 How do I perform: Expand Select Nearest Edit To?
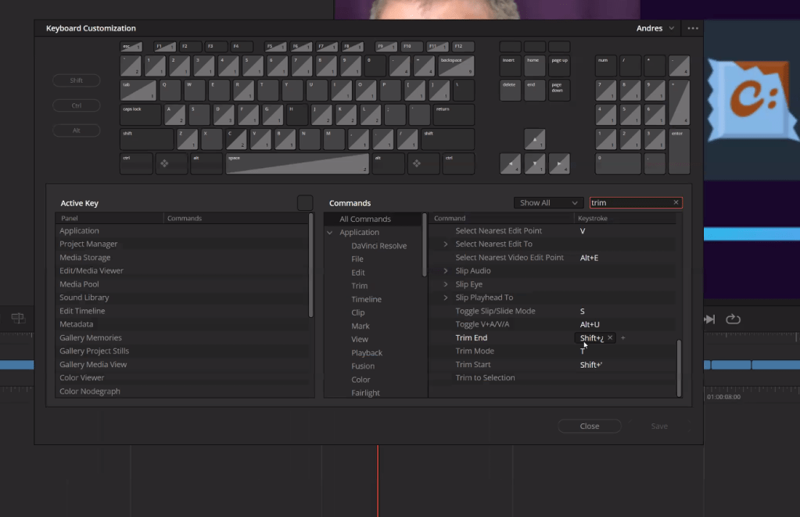click(446, 244)
